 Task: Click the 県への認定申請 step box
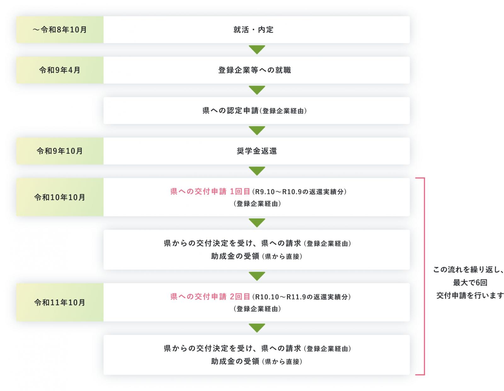click(256, 111)
